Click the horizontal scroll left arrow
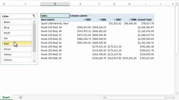 coord(104,97)
